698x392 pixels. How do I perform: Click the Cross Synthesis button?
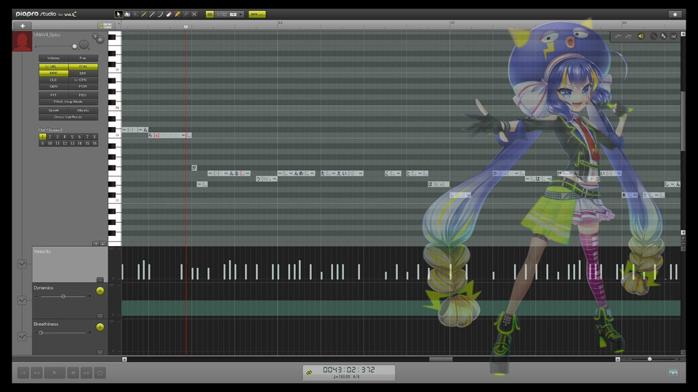(x=68, y=117)
